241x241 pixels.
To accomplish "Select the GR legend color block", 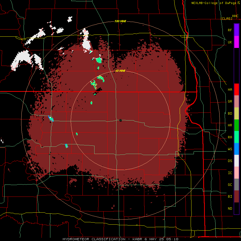I will 236,101.
